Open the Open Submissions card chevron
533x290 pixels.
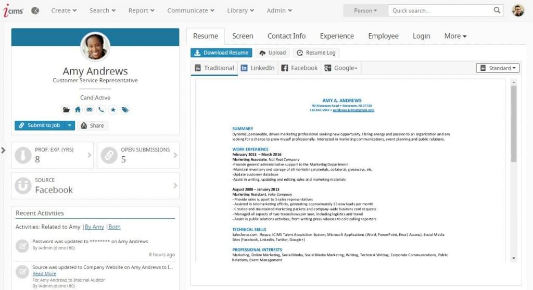(x=175, y=155)
